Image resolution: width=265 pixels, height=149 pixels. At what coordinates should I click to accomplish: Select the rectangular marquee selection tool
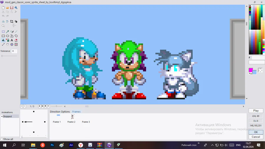[3, 32]
